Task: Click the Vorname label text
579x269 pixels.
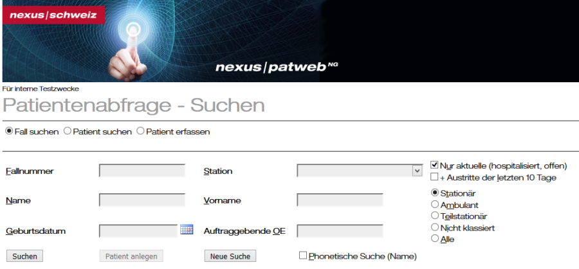Action: pos(223,201)
